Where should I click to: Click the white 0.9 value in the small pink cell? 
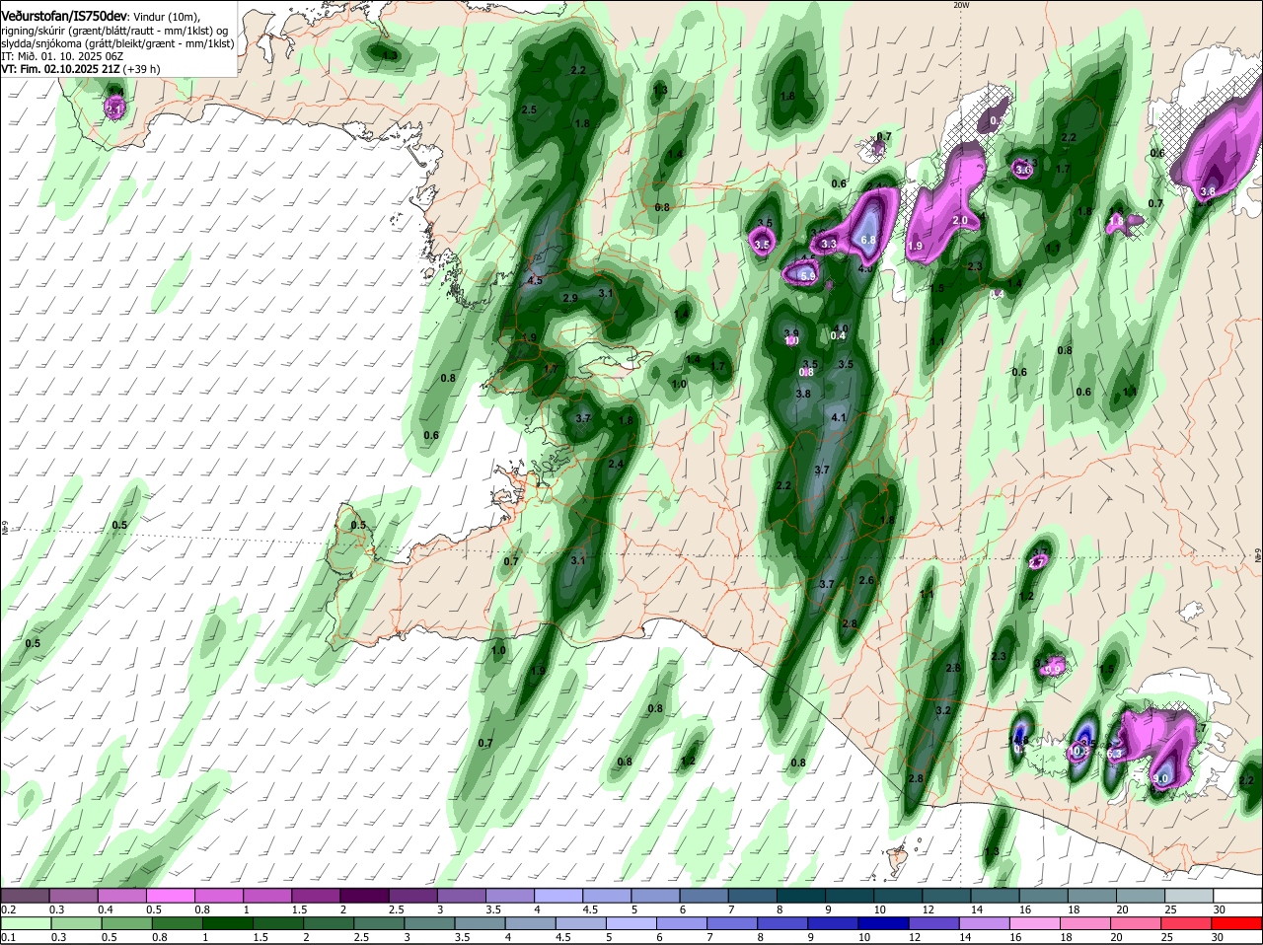tap(1054, 670)
